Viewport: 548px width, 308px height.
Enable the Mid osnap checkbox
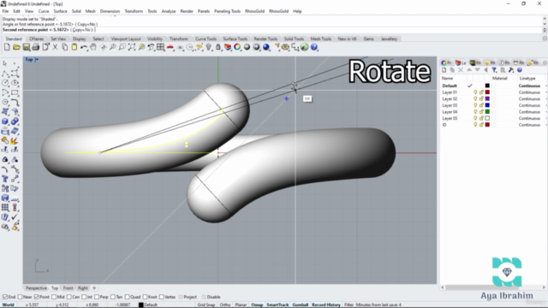coord(54,297)
